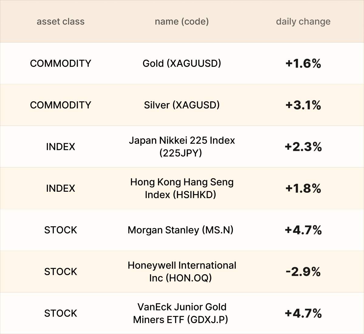Open Hong Kong Hang Seng Index entry
Screen dimensions: 364x334
point(182,188)
